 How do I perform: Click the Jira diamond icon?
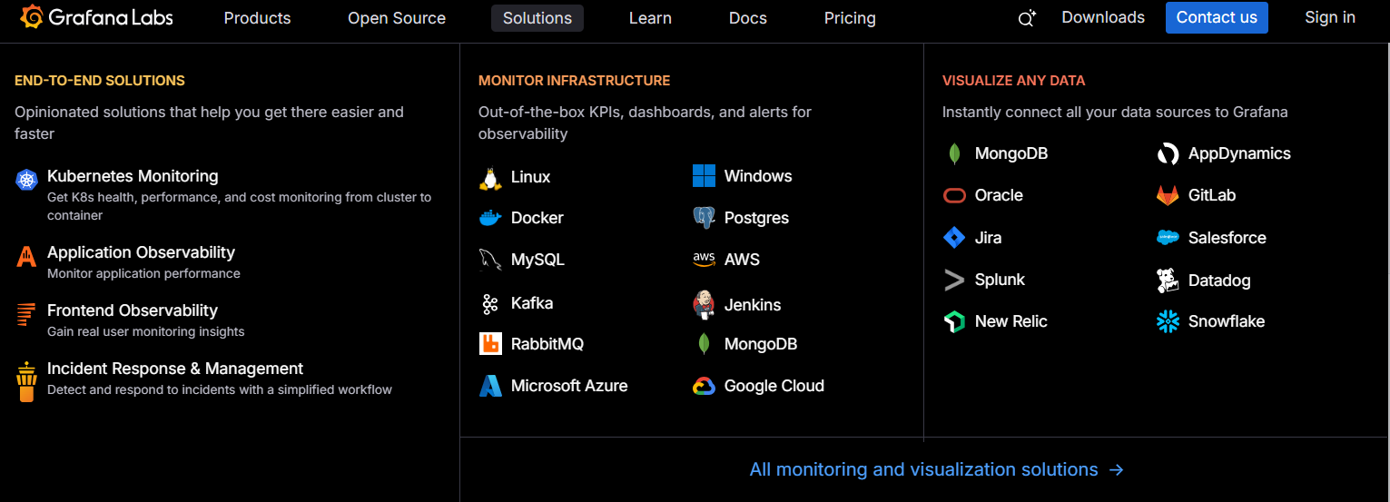[x=954, y=238]
